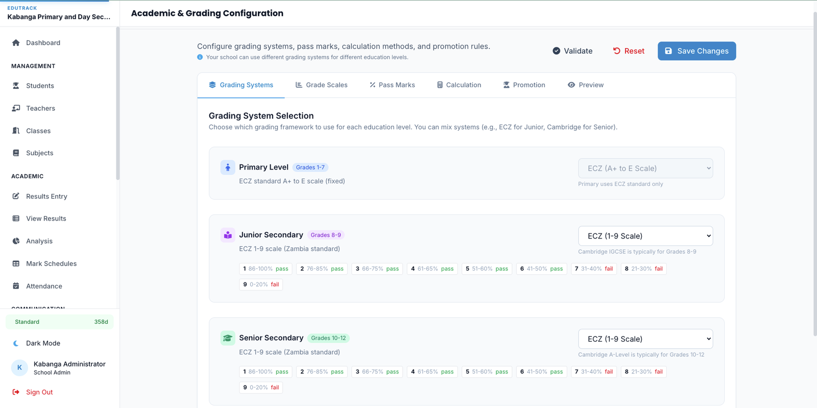Screen dimensions: 817x408
Task: Click the Junior Secondary level icon
Action: (x=228, y=235)
